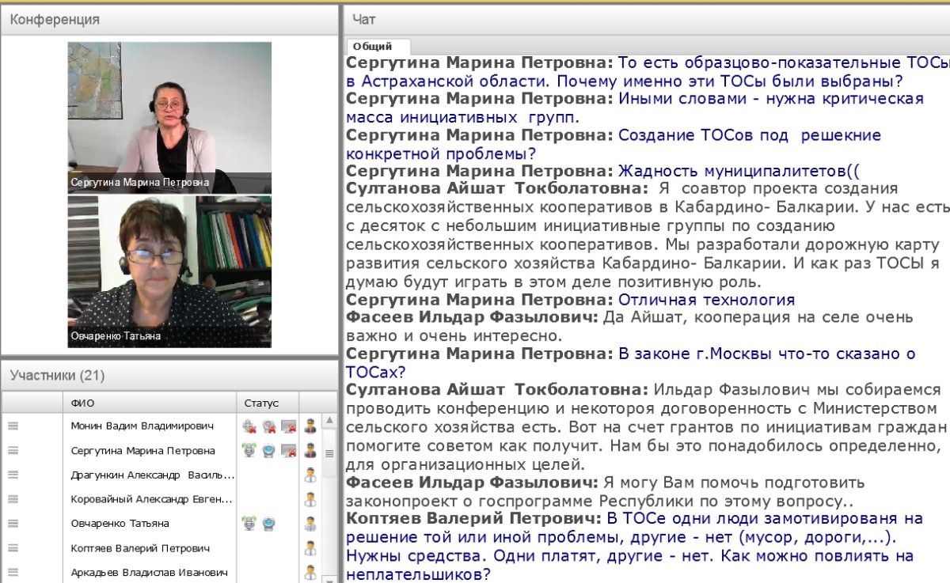
Task: Click participants list scroll-up arrow
Action: coord(329,419)
